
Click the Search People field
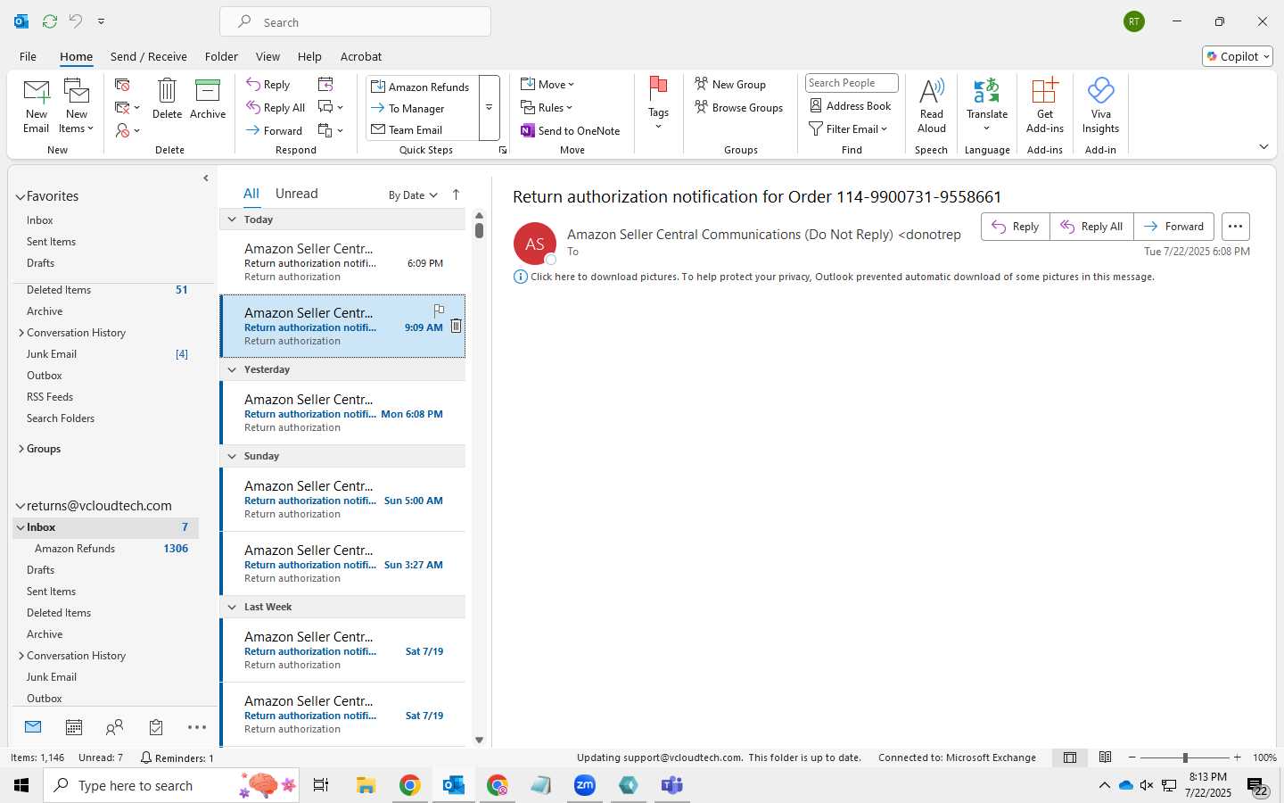(x=852, y=83)
